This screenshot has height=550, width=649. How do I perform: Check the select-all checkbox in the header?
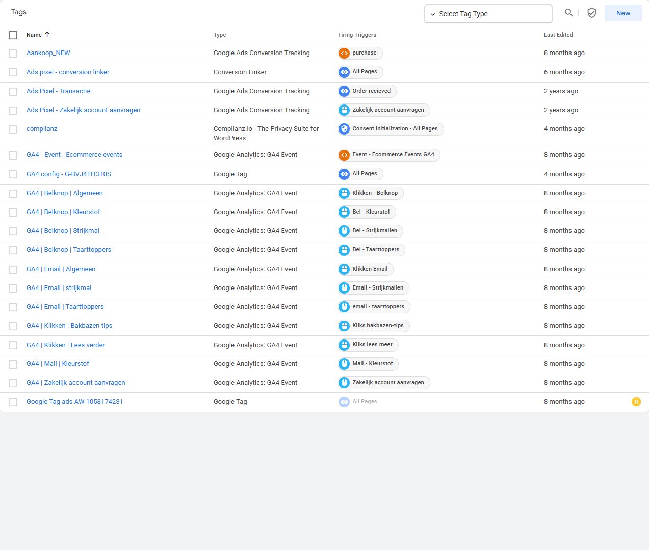point(13,35)
